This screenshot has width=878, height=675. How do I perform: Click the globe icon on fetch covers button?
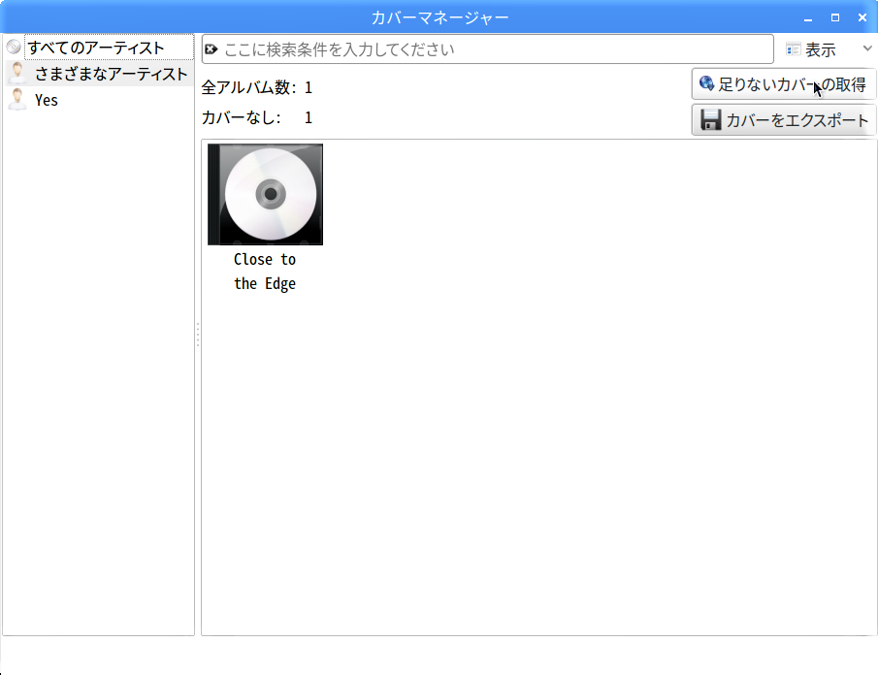[706, 84]
